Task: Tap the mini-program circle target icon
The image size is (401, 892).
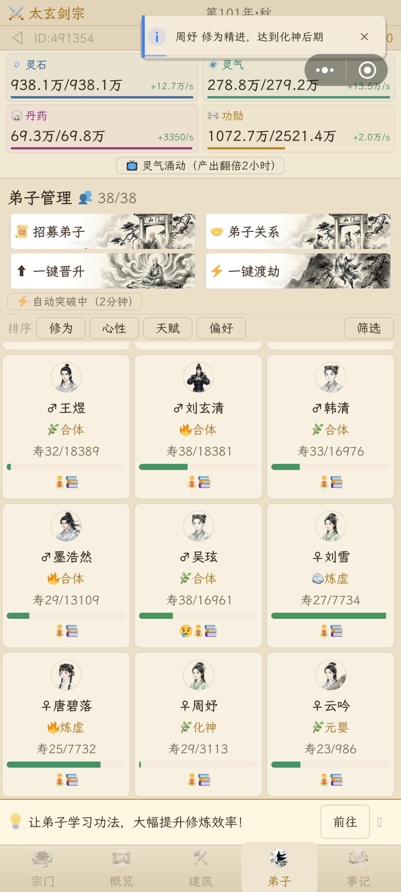Action: click(367, 70)
